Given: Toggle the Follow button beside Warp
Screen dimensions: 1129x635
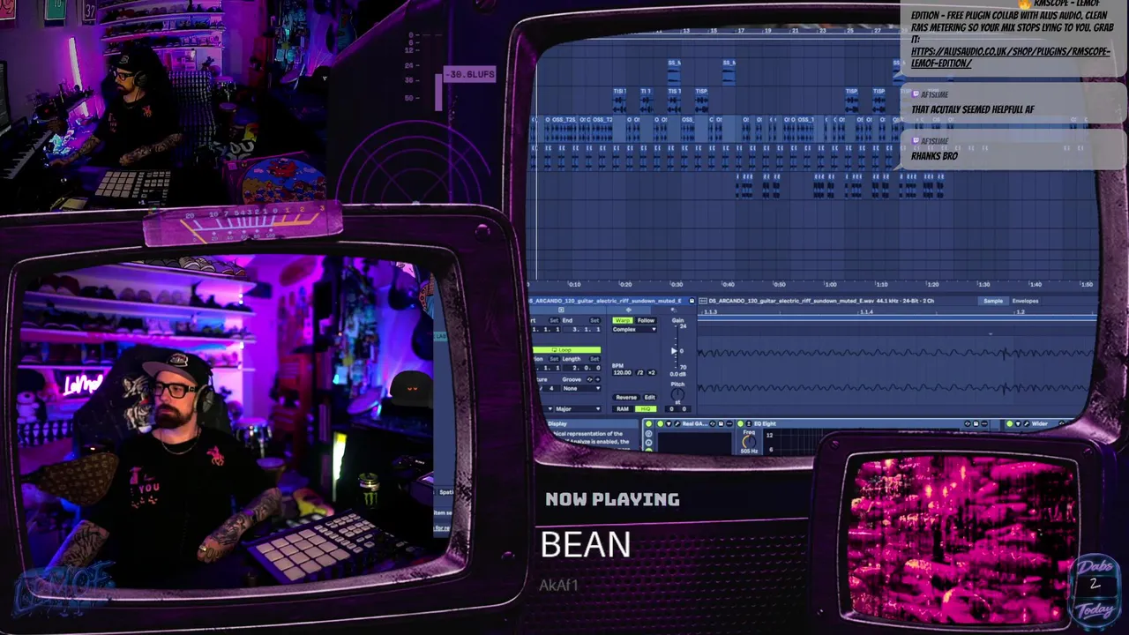Looking at the screenshot, I should (x=647, y=320).
